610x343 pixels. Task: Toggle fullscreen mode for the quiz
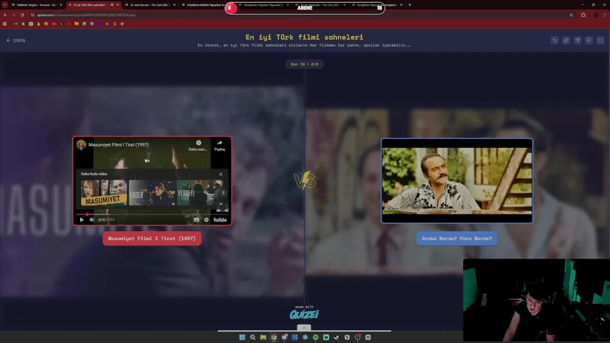click(x=600, y=40)
